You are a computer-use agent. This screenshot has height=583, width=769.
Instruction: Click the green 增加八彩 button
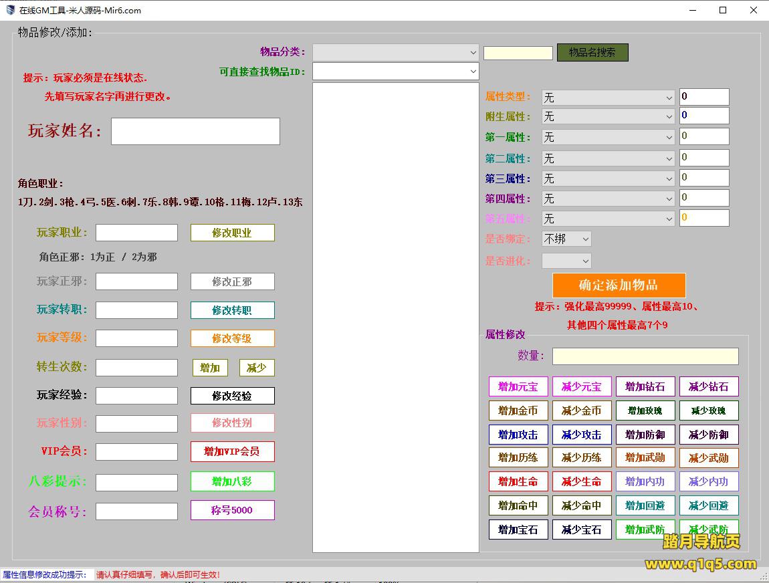pyautogui.click(x=232, y=481)
